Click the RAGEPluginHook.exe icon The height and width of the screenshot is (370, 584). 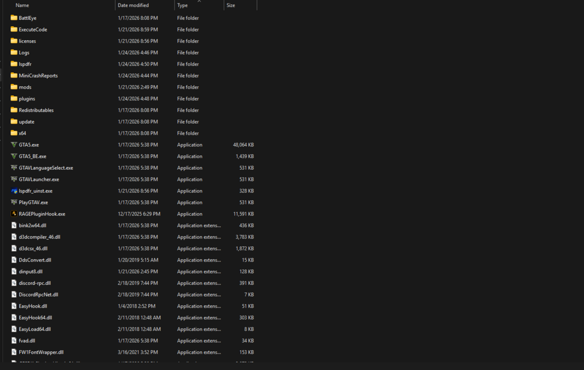[13, 214]
